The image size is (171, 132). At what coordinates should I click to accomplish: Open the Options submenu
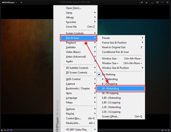(79, 109)
